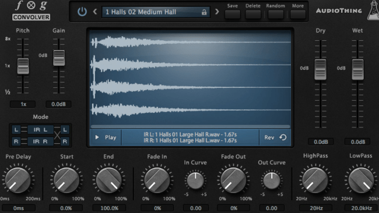This screenshot has height=213, width=379.
Task: Click the Wet level slider handle
Action: (x=357, y=69)
